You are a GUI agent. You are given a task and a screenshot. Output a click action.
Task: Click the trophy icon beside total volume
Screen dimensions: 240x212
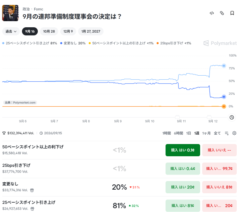click(4, 133)
